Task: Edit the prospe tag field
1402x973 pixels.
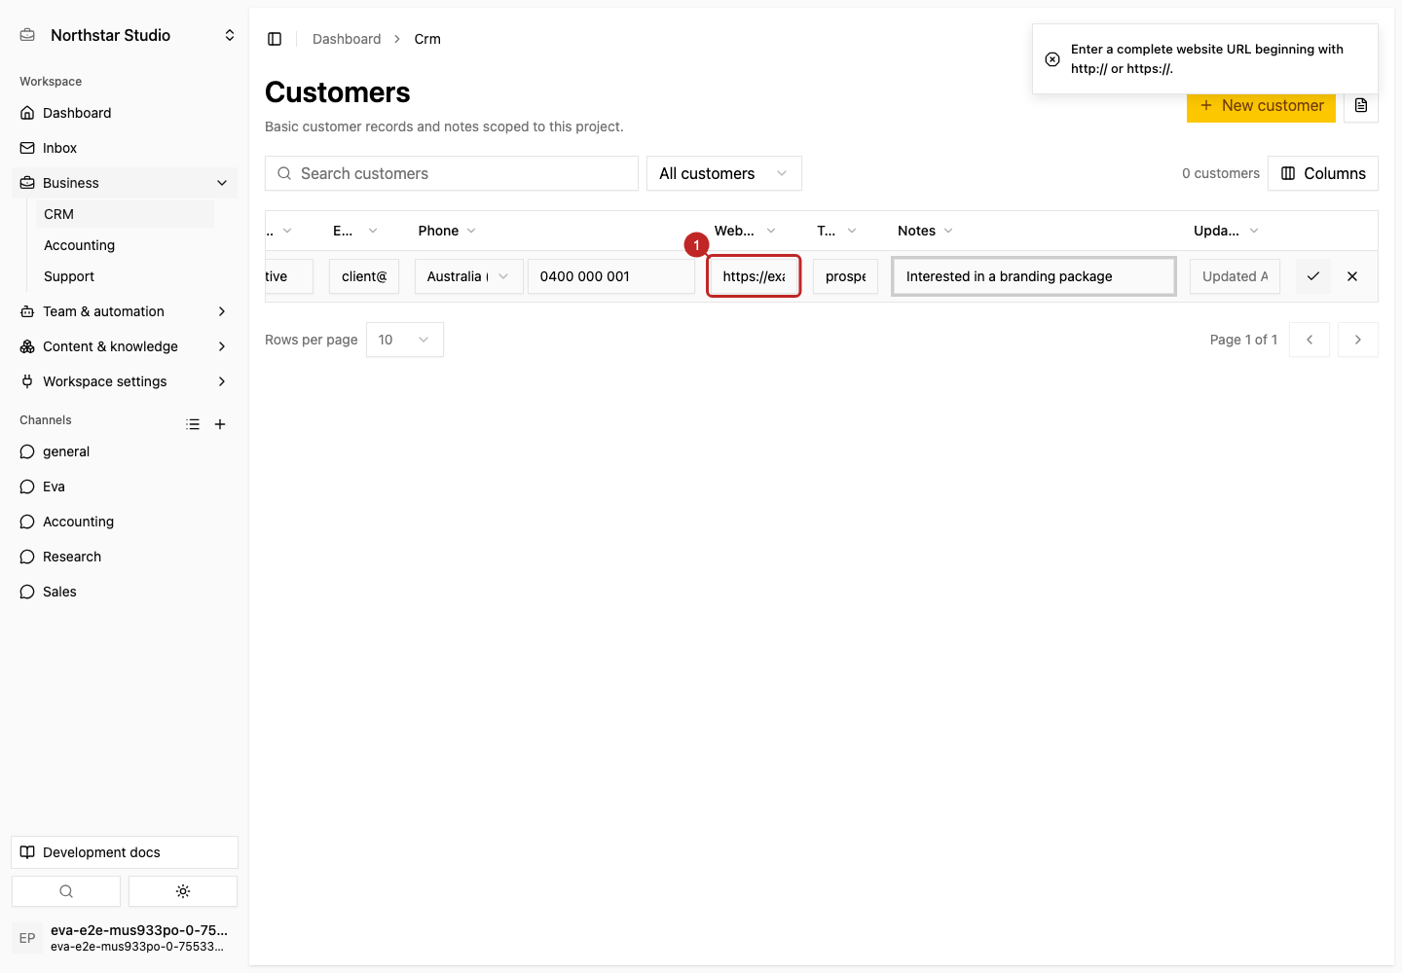Action: point(846,276)
